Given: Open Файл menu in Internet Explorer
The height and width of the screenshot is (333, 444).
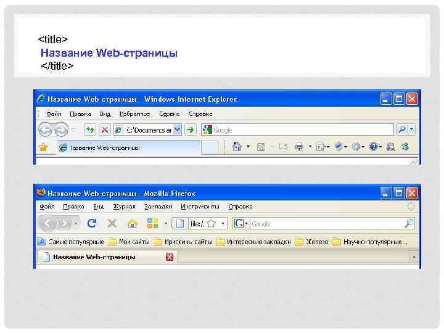Looking at the screenshot, I should coord(54,114).
